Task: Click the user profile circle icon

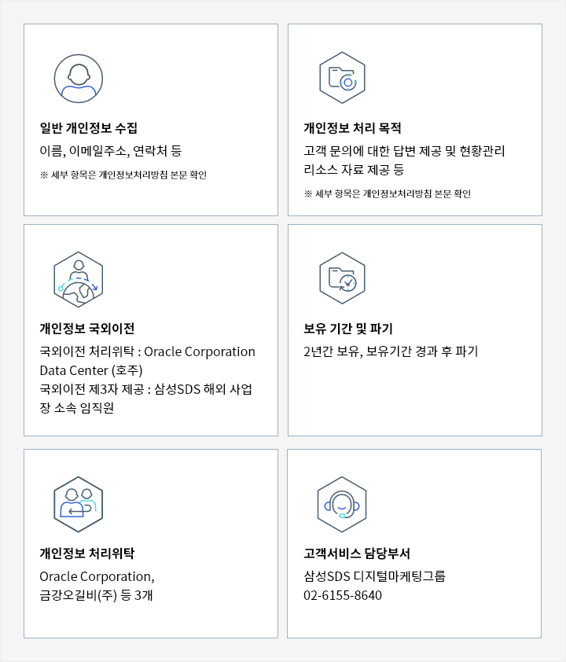Action: point(79,79)
